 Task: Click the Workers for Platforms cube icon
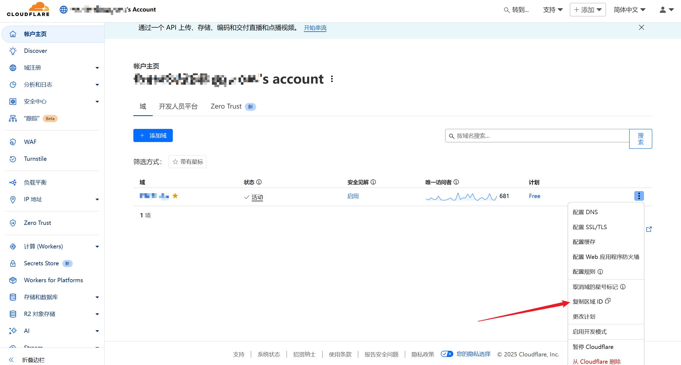[13, 280]
